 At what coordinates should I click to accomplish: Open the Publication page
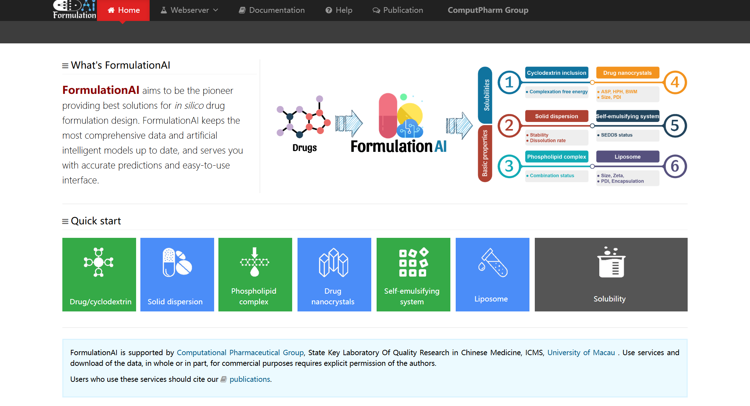pyautogui.click(x=398, y=10)
